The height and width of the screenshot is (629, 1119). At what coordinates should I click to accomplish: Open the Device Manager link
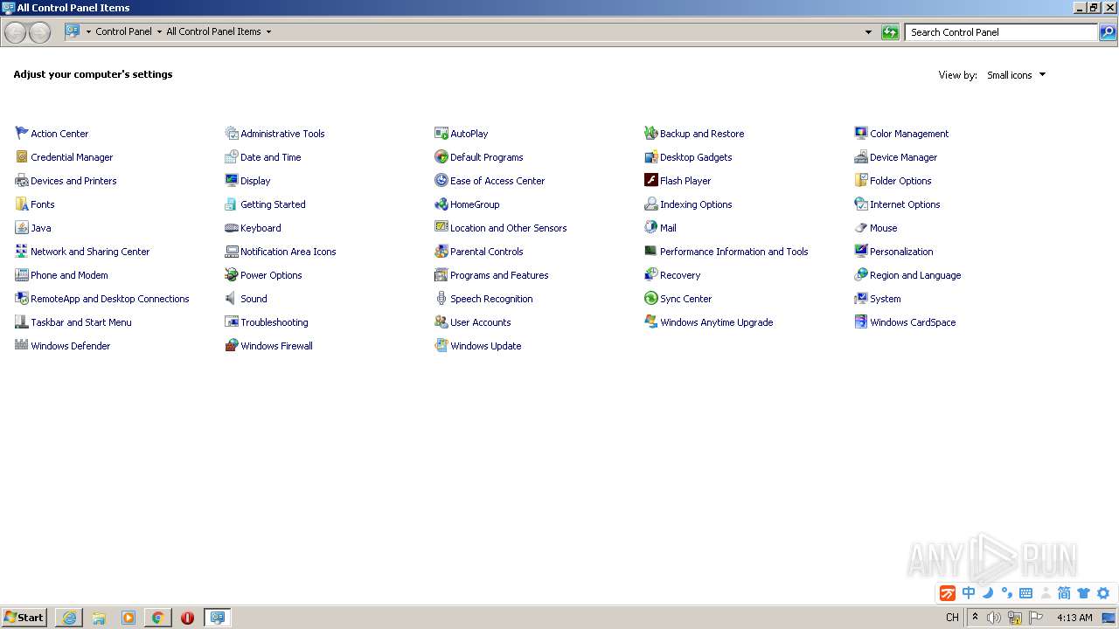pyautogui.click(x=903, y=157)
